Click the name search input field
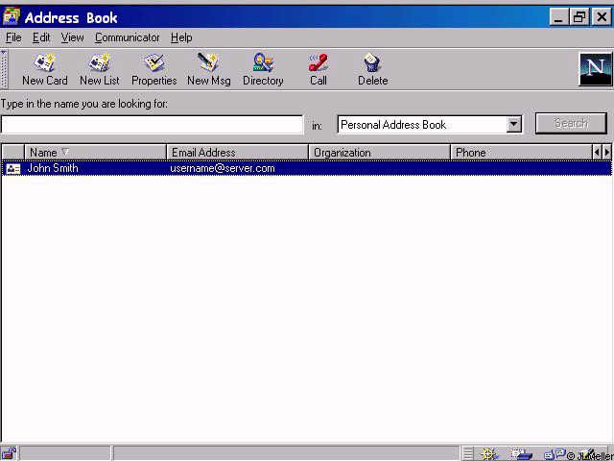 click(x=152, y=125)
